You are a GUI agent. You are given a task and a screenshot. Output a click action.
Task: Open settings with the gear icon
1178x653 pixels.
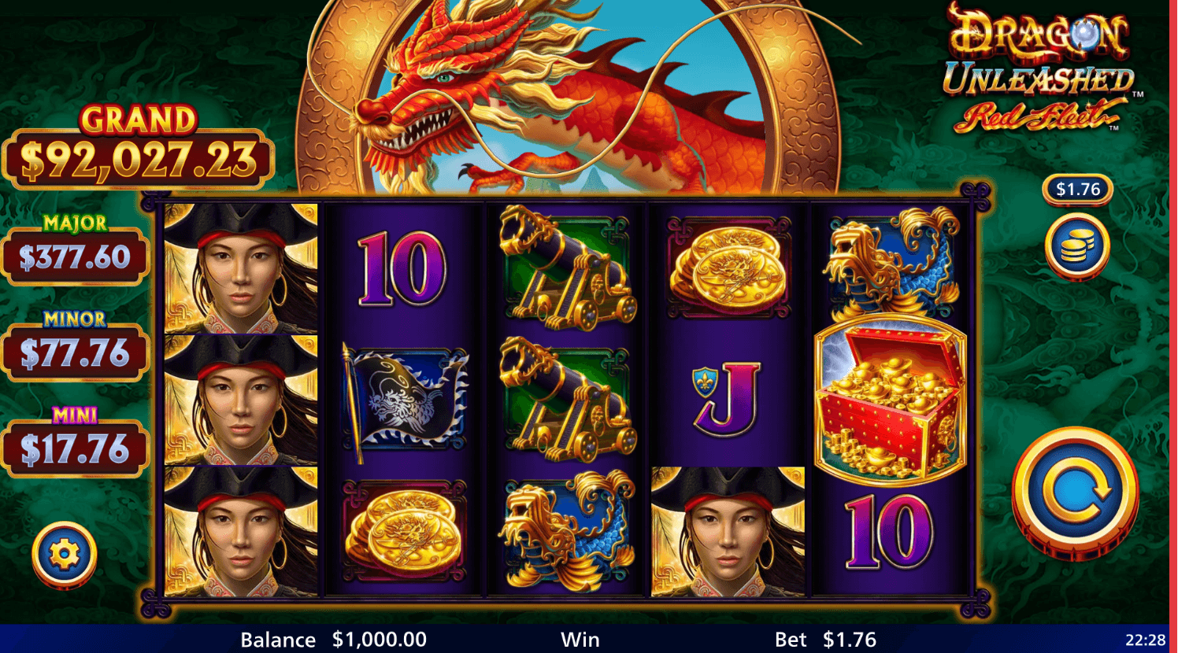(65, 554)
